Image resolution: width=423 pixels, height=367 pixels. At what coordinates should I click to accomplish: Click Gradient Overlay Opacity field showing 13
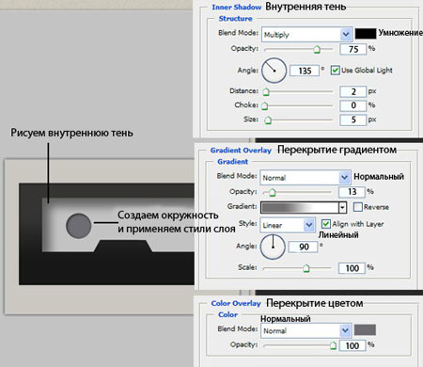coord(352,192)
